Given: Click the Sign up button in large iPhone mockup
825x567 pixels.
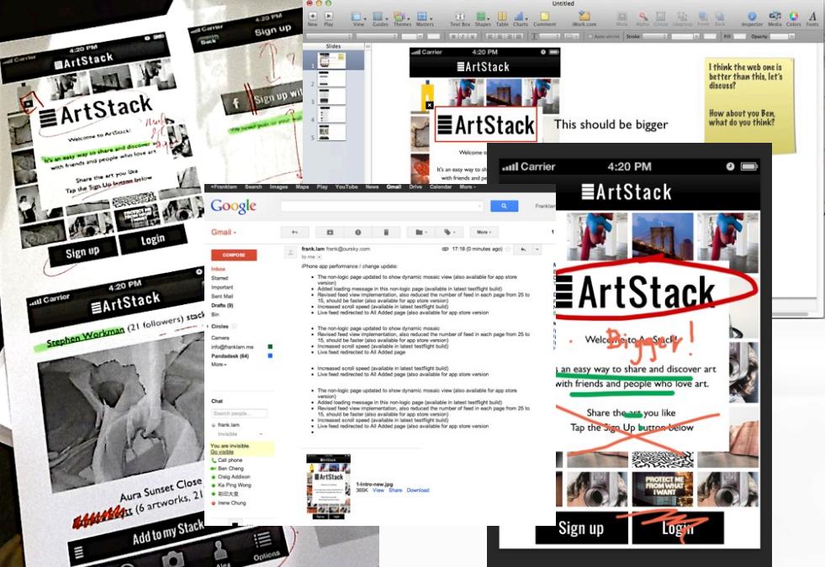Looking at the screenshot, I should pos(581,528).
